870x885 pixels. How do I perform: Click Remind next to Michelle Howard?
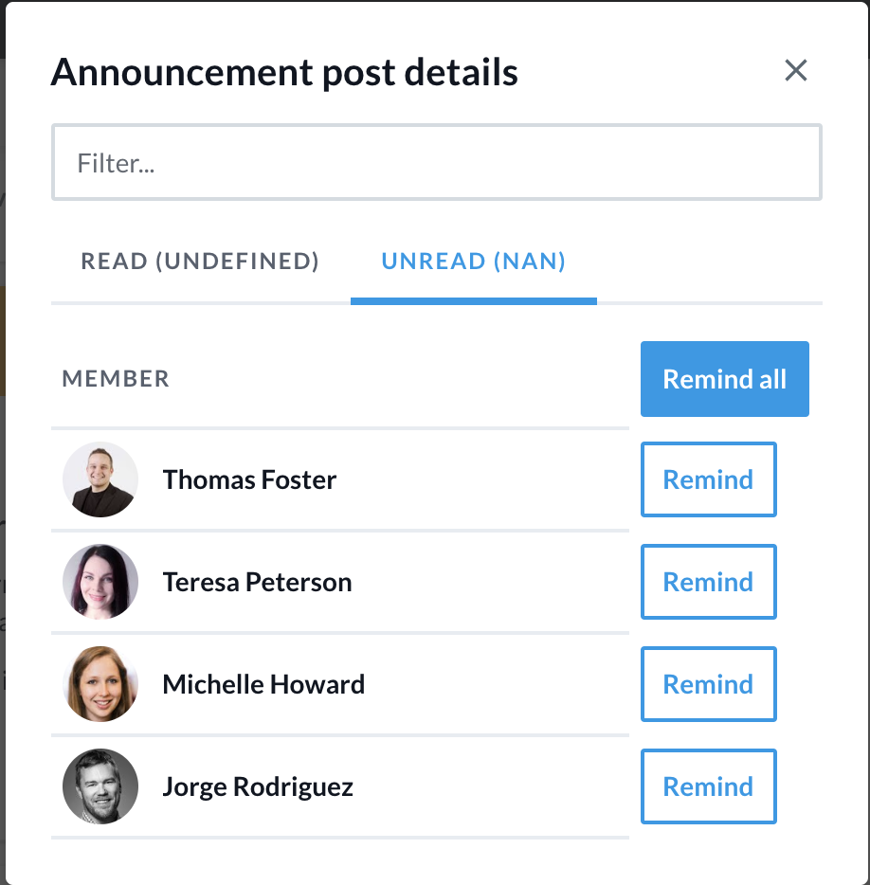[708, 684]
